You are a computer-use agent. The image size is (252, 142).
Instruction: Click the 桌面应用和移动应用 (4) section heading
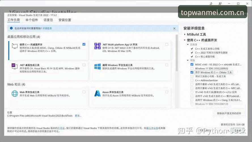(x=24, y=37)
